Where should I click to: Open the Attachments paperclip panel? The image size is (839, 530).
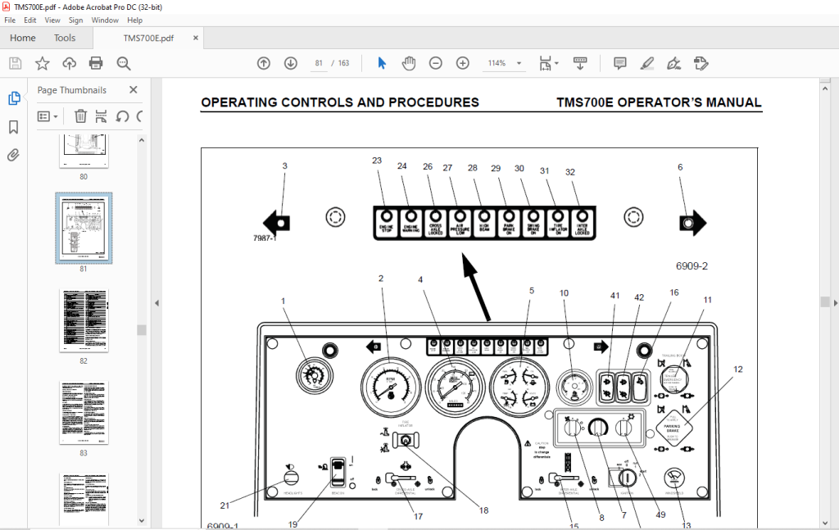point(13,155)
